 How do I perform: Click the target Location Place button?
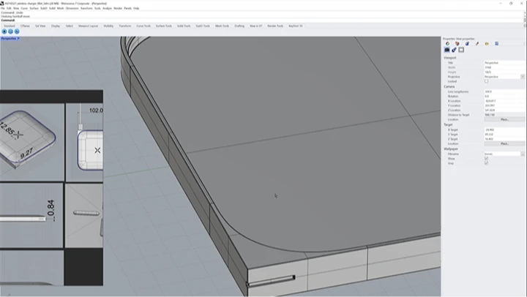(x=504, y=143)
